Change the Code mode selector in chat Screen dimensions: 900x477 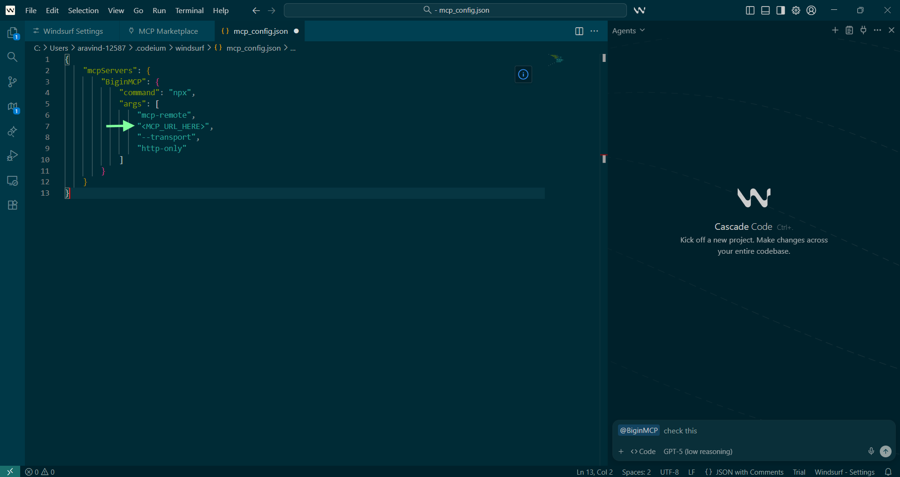coord(643,452)
